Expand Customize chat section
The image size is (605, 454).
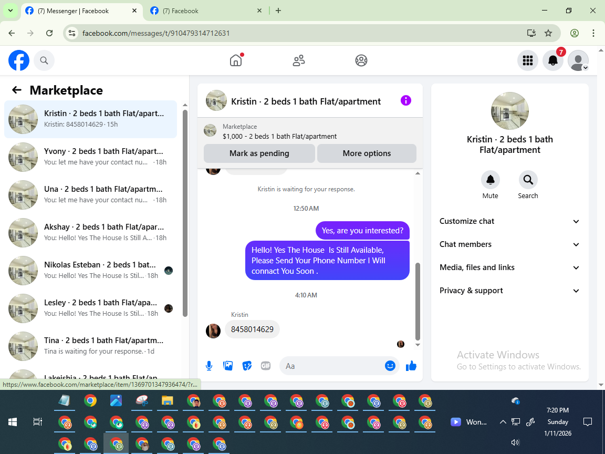(510, 221)
